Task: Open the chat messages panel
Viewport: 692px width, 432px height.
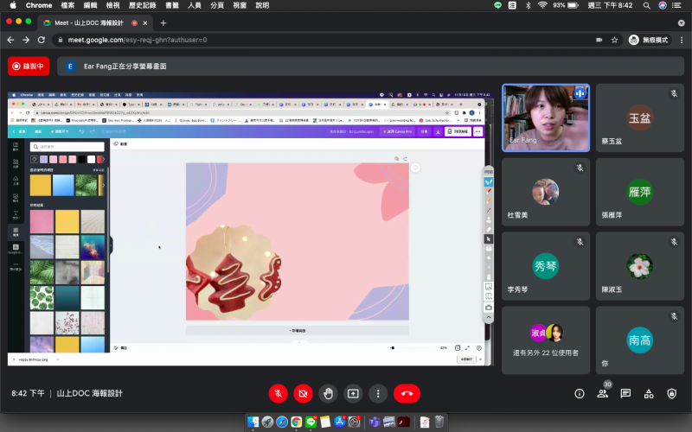Action: click(x=625, y=393)
